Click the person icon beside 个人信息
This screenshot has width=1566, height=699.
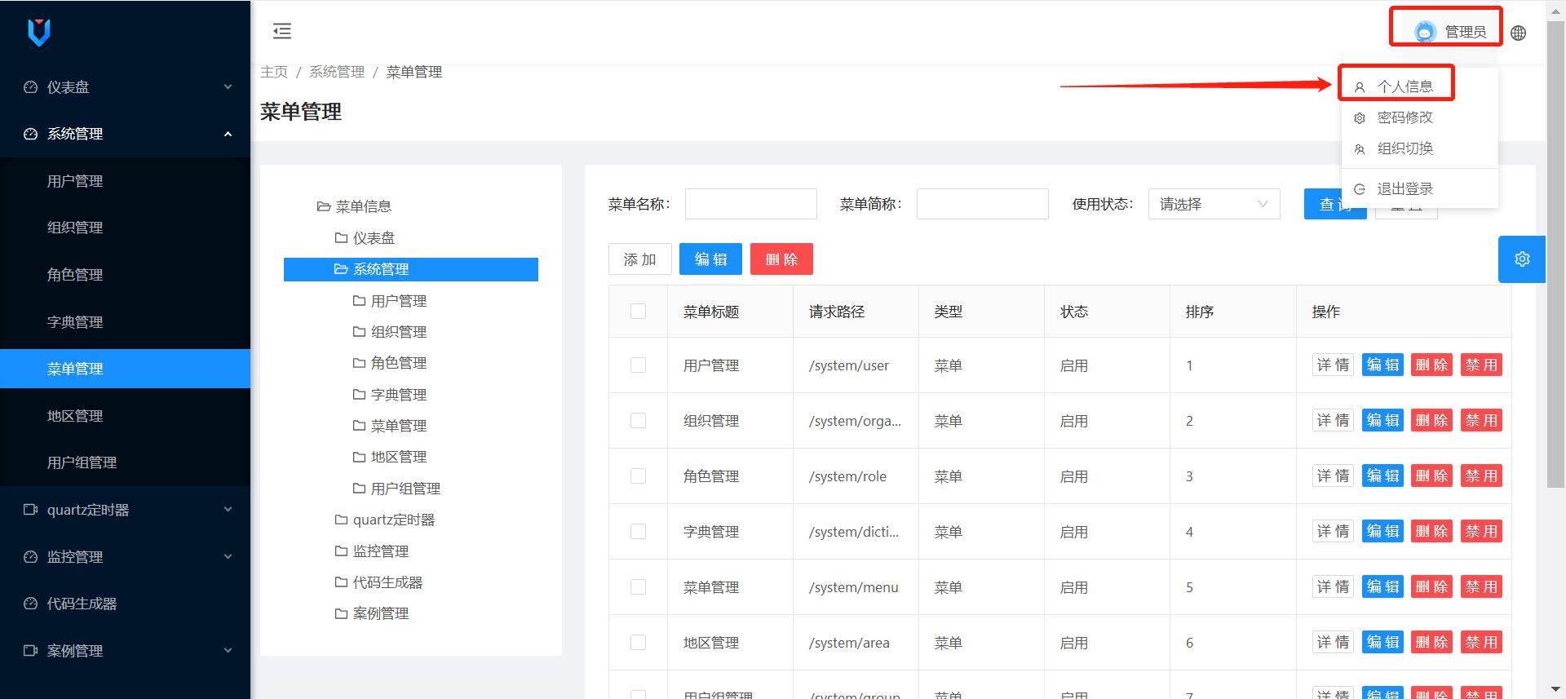click(x=1360, y=87)
